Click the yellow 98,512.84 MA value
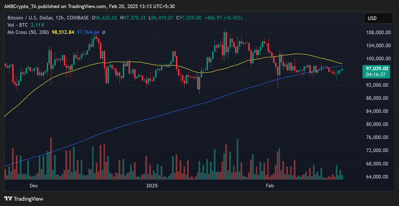399x206 pixels. [x=63, y=32]
